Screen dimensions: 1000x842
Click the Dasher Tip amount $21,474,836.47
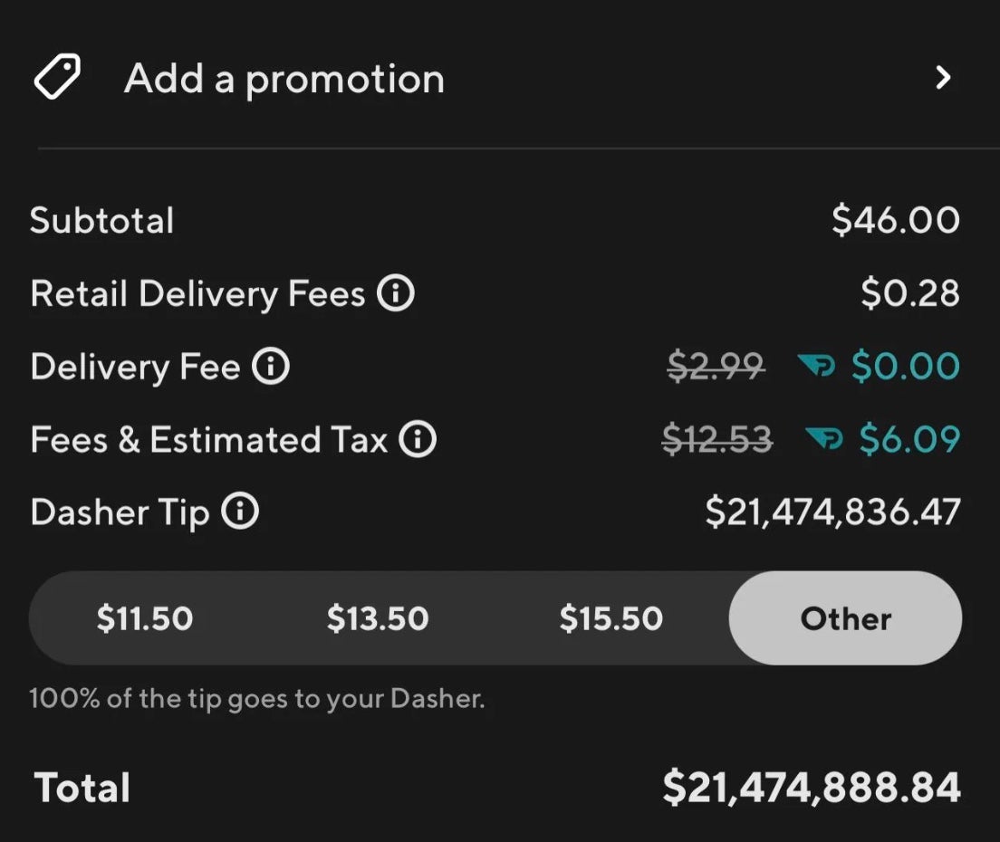[x=832, y=512]
